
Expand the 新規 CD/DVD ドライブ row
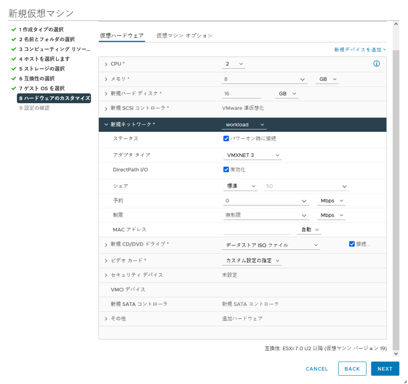click(106, 245)
